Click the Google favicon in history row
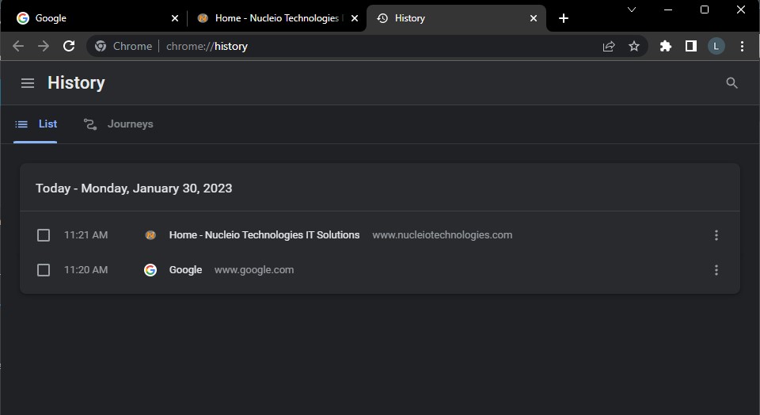The width and height of the screenshot is (760, 415). point(150,270)
